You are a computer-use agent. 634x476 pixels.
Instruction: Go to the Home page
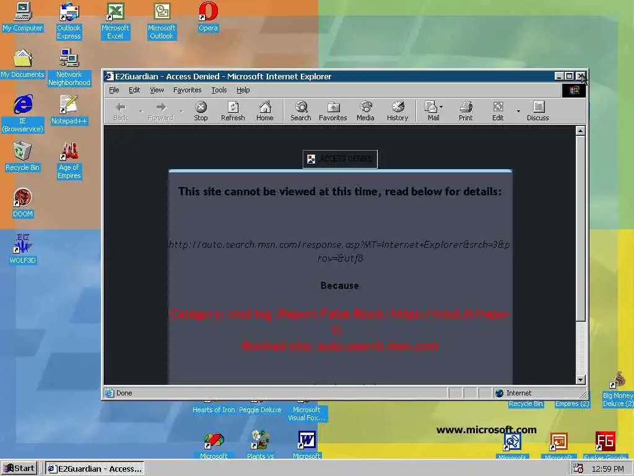265,112
